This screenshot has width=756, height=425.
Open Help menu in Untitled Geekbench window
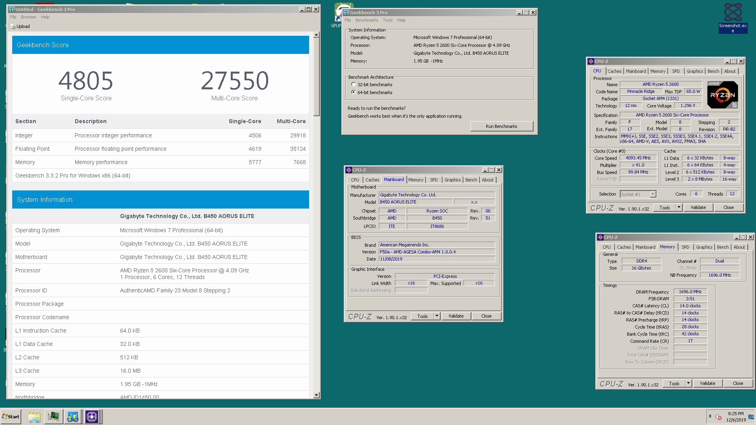(45, 17)
